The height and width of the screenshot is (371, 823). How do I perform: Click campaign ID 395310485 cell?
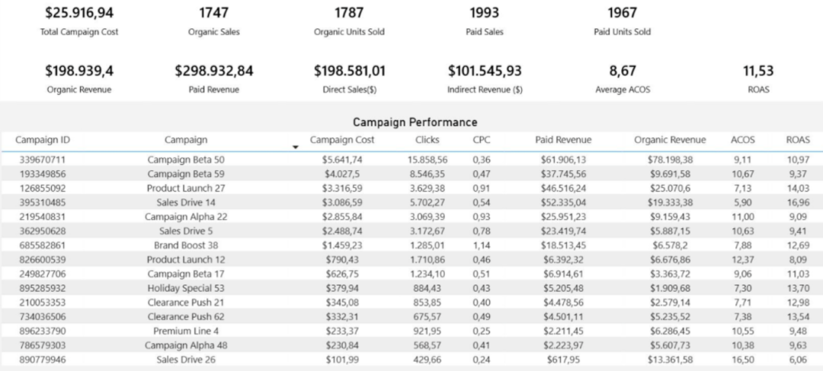pos(43,202)
